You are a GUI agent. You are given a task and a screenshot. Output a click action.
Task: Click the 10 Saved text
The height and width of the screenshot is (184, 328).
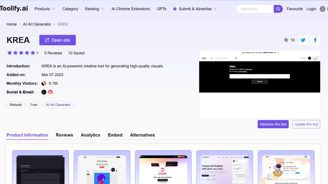click(76, 53)
